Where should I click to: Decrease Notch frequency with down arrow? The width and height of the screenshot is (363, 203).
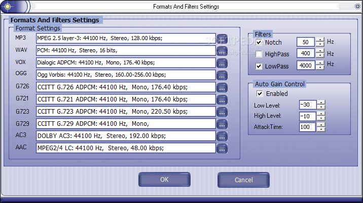pyautogui.click(x=320, y=44)
